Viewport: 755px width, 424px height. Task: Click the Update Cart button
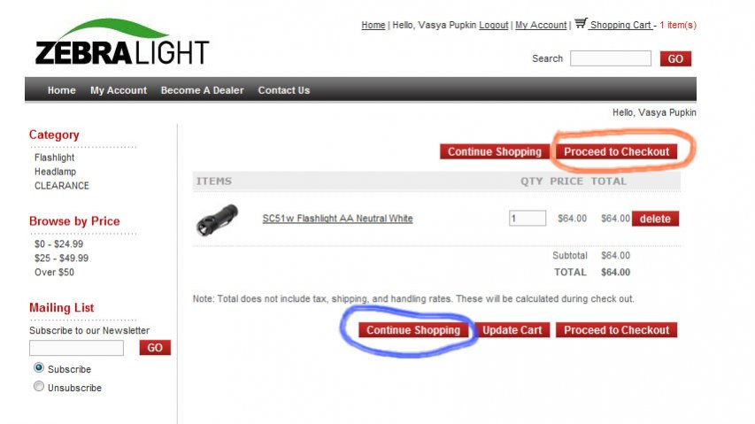(512, 329)
